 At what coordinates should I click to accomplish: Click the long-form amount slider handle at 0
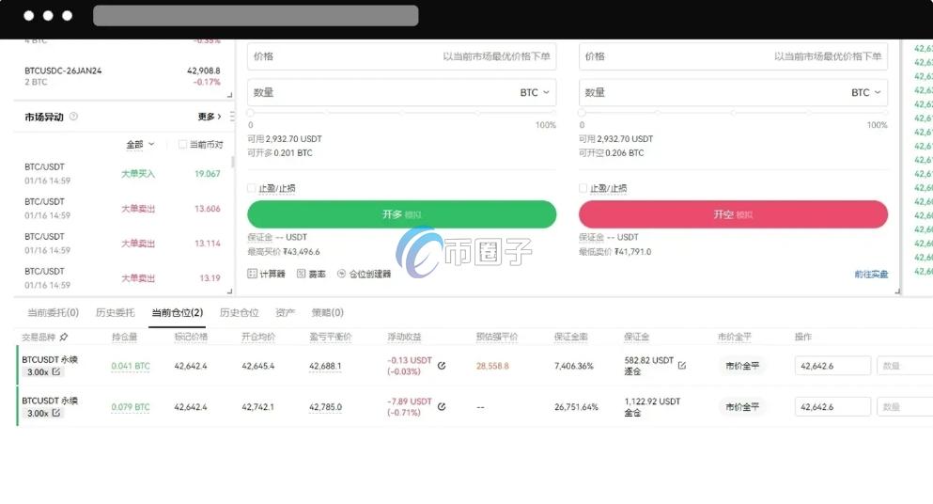[x=251, y=113]
